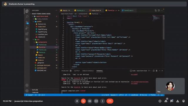This screenshot has height=106, width=188.
Task: Switch to the App.js editor tab
Action: tap(65, 11)
